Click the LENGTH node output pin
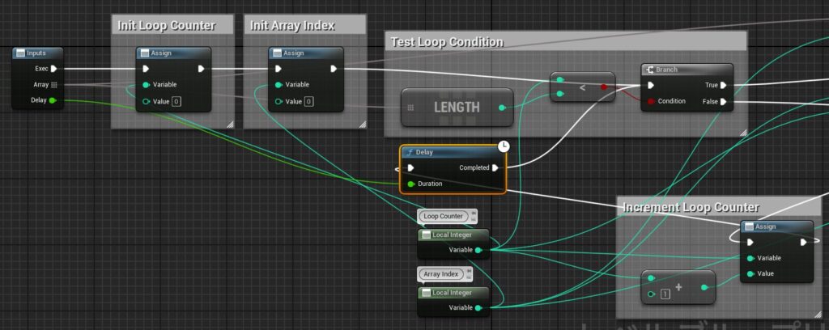The height and width of the screenshot is (330, 829). [502, 108]
